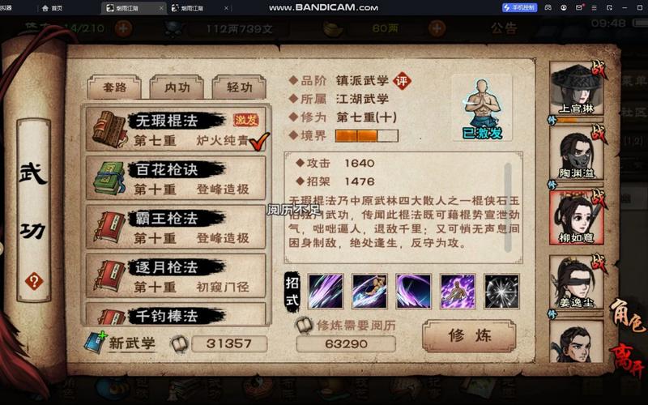Select 无瑕棍法 with red checkmark

(177, 130)
